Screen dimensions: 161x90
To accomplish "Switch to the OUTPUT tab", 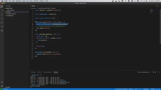I will pos(39,72).
